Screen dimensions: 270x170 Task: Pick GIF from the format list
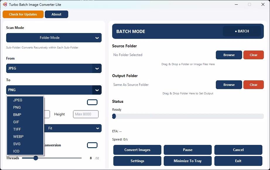25,122
